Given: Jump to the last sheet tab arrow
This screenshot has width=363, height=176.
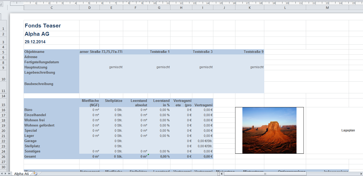Looking at the screenshot, I should (10, 174).
